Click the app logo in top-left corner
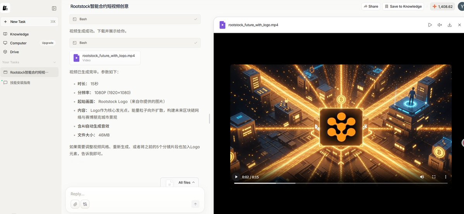Image resolution: width=464 pixels, height=214 pixels. click(x=5, y=8)
